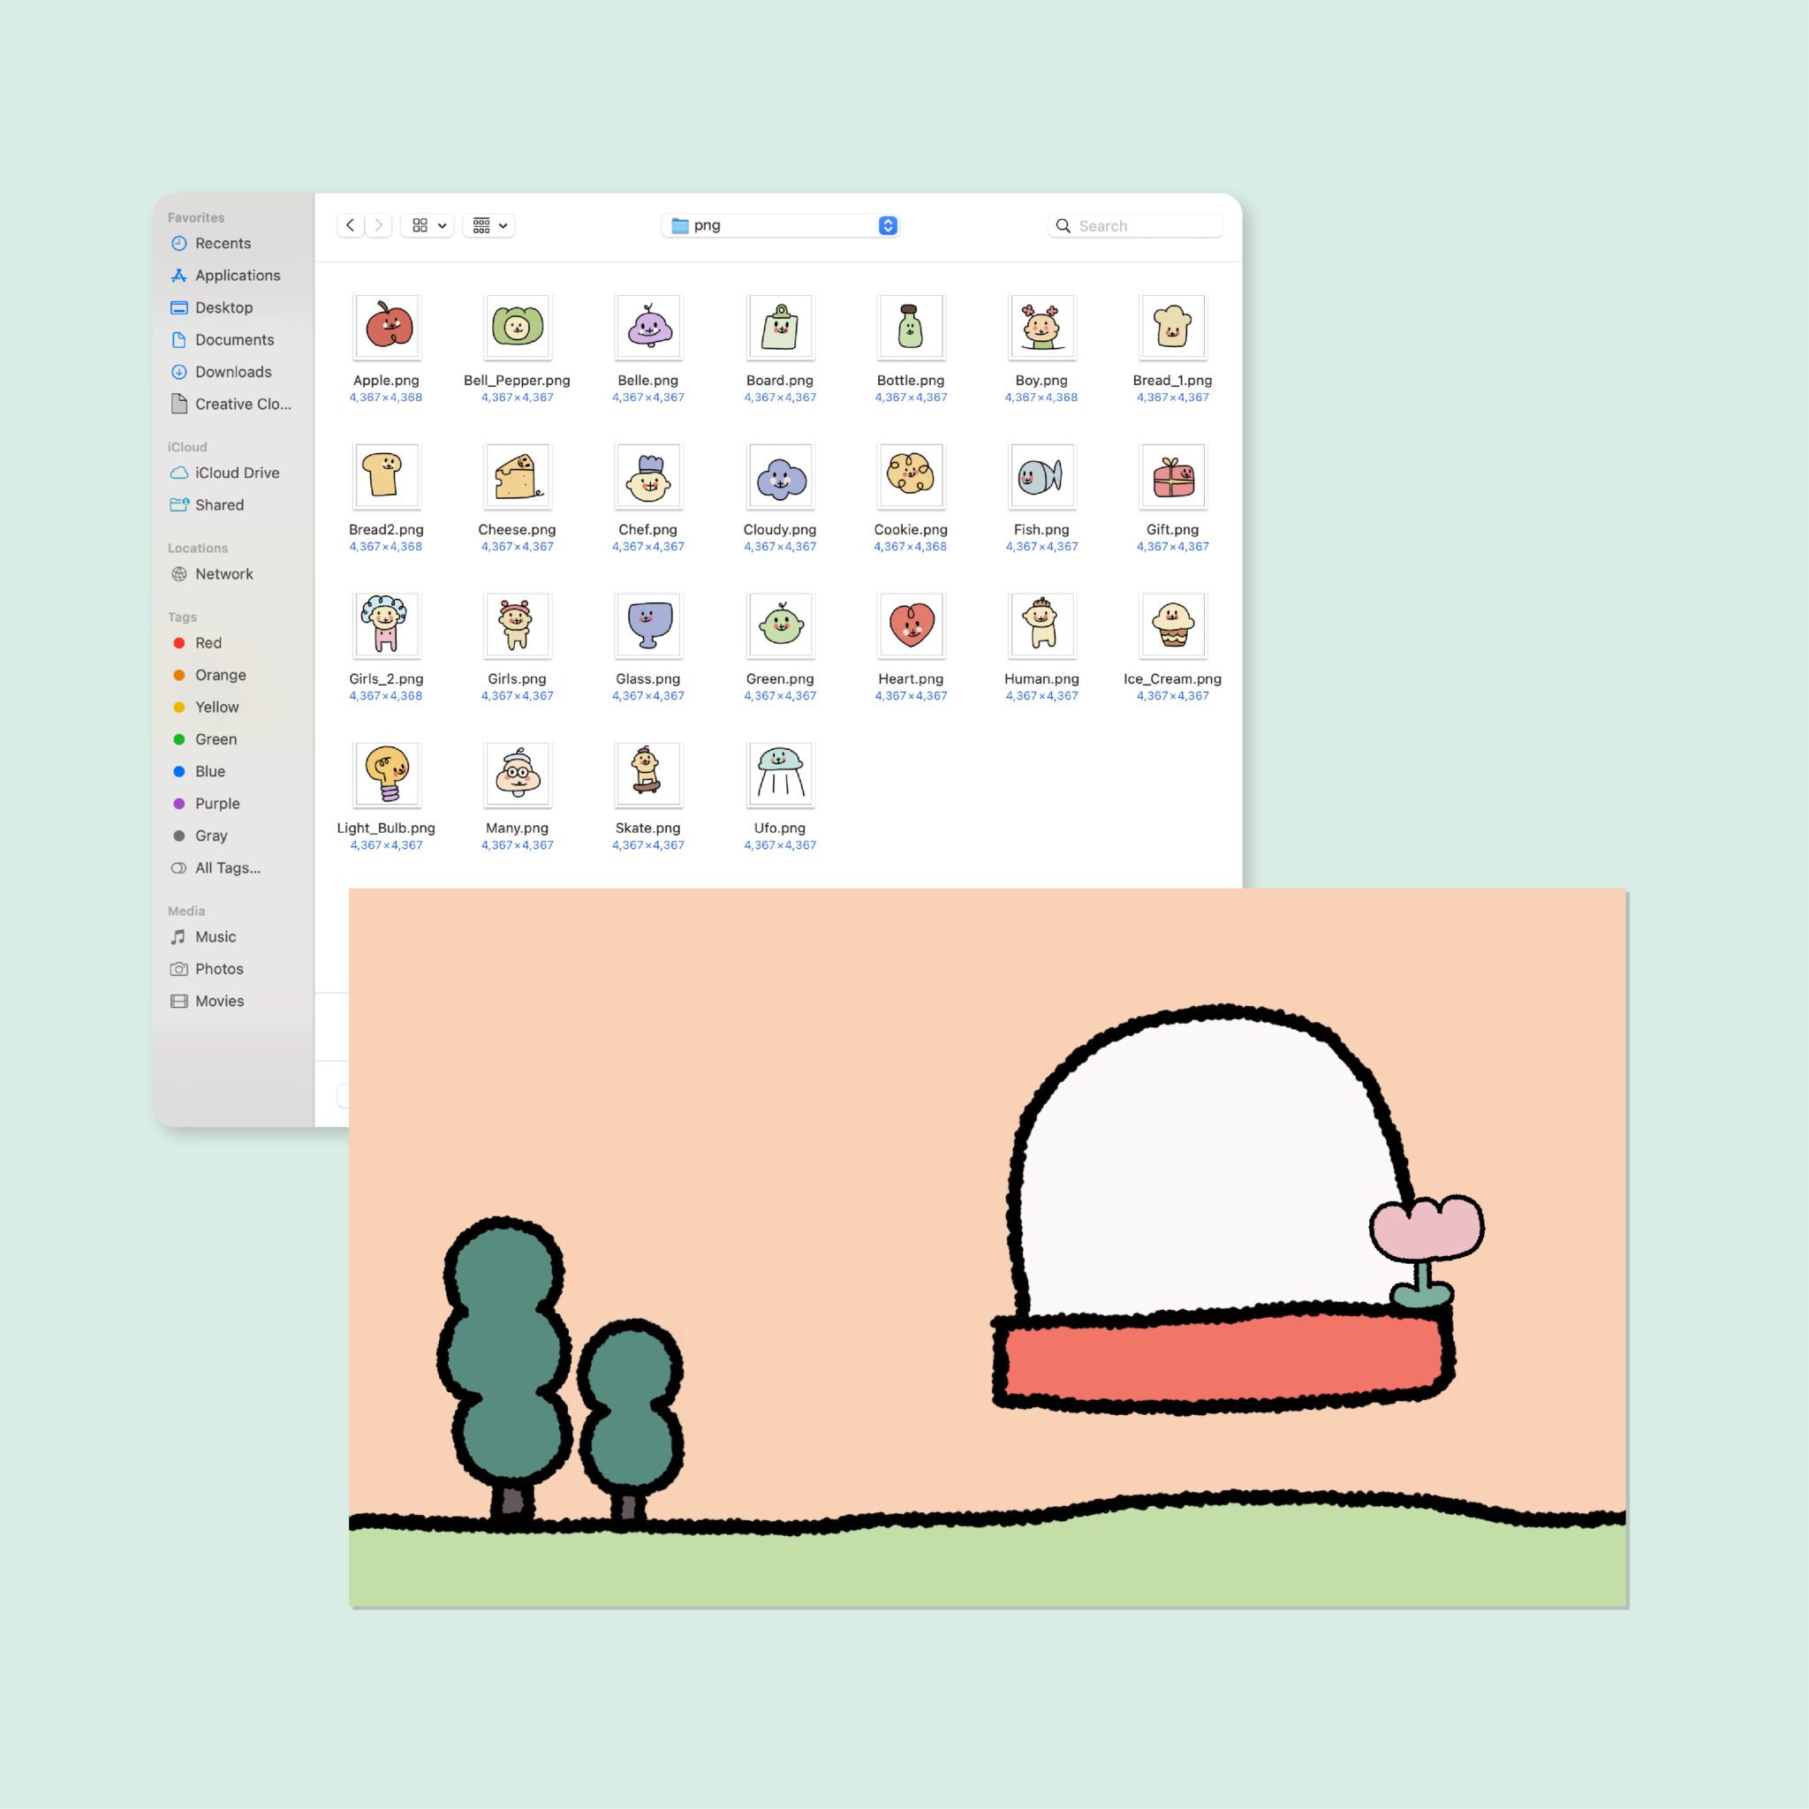The width and height of the screenshot is (1809, 1809).
Task: Show All Tags in the sidebar
Action: click(216, 868)
